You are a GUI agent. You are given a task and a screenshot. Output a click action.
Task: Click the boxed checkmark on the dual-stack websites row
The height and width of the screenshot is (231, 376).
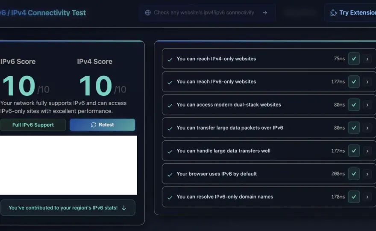click(354, 105)
